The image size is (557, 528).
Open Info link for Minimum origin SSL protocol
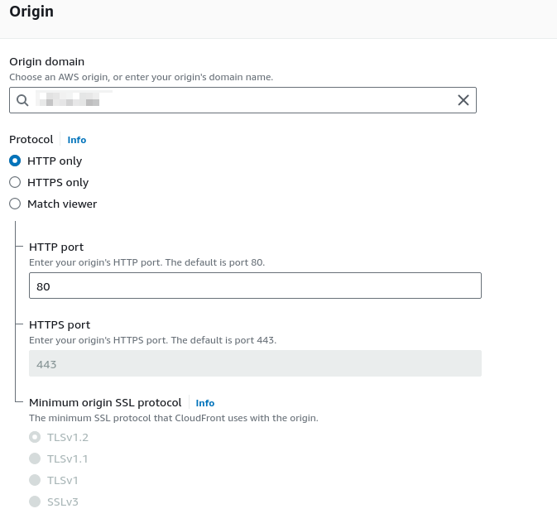pos(205,403)
